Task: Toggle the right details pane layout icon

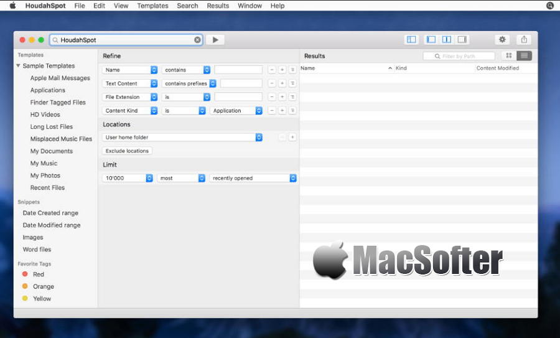Action: [462, 40]
